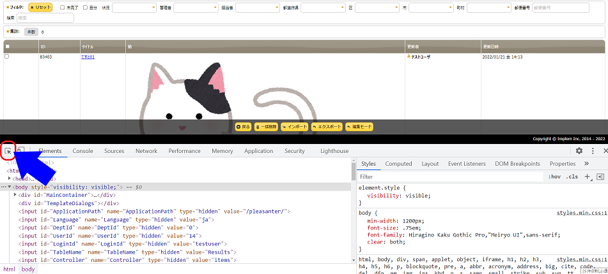Image resolution: width=608 pixels, height=274 pixels.
Task: Add new style rule plus icon
Action: coord(587,177)
